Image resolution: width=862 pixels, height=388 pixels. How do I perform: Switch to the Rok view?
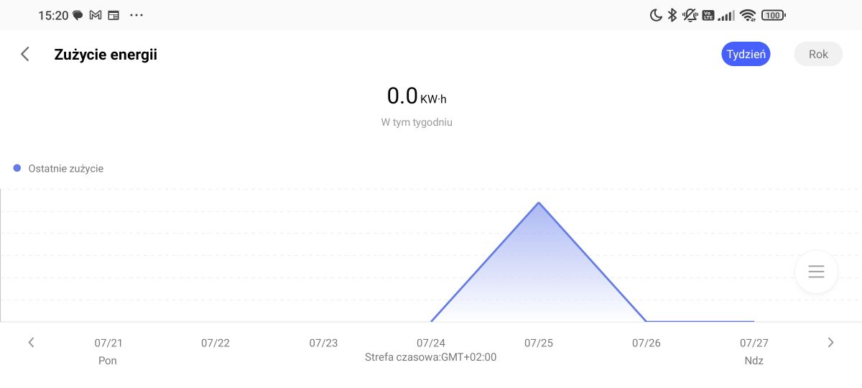click(x=818, y=55)
